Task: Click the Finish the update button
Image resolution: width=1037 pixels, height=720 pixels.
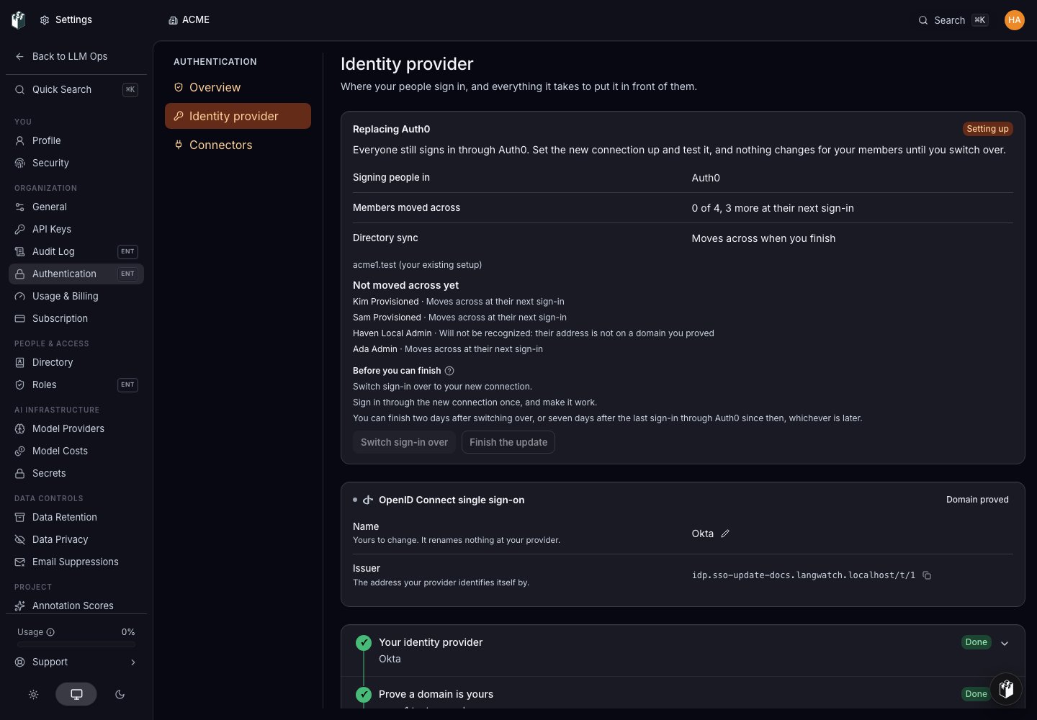Action: click(508, 442)
